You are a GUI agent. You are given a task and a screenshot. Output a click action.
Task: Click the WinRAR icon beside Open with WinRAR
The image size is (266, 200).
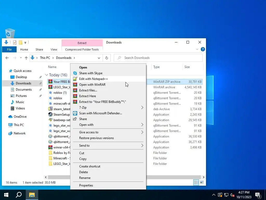pos(75,85)
